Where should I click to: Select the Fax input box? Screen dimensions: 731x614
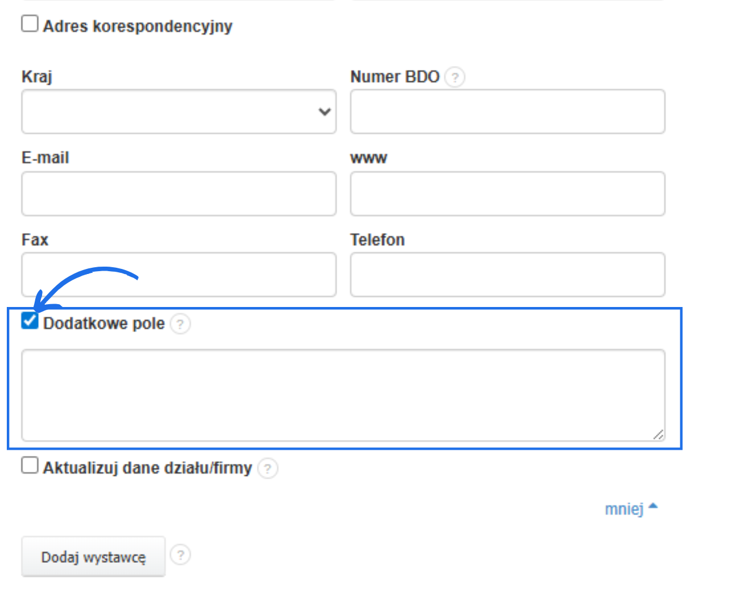tap(178, 275)
